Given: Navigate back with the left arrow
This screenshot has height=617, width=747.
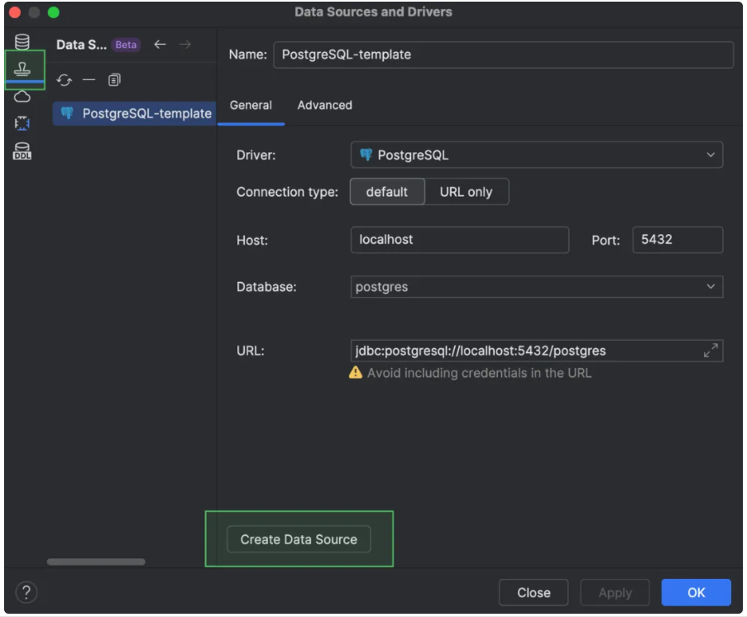Looking at the screenshot, I should (160, 45).
